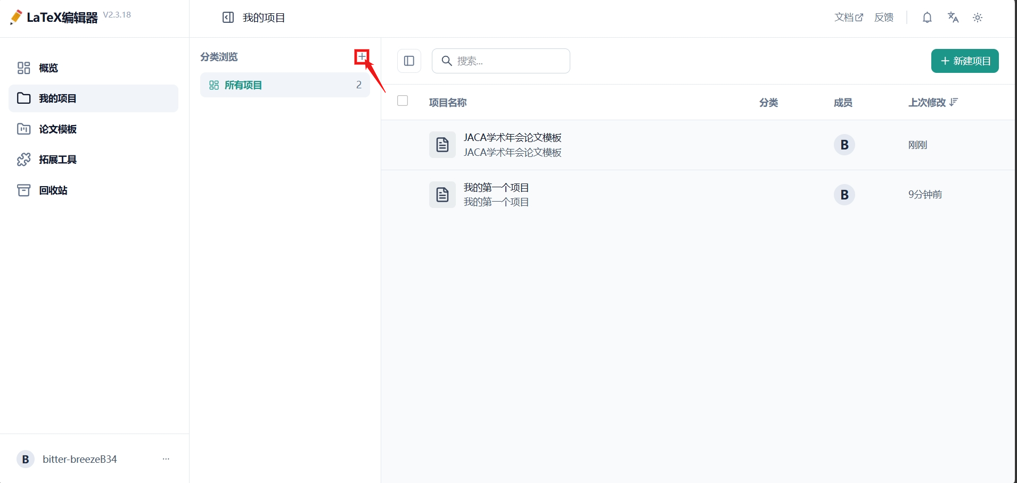Click the 分类浏览 heading
1017x483 pixels.
point(219,57)
